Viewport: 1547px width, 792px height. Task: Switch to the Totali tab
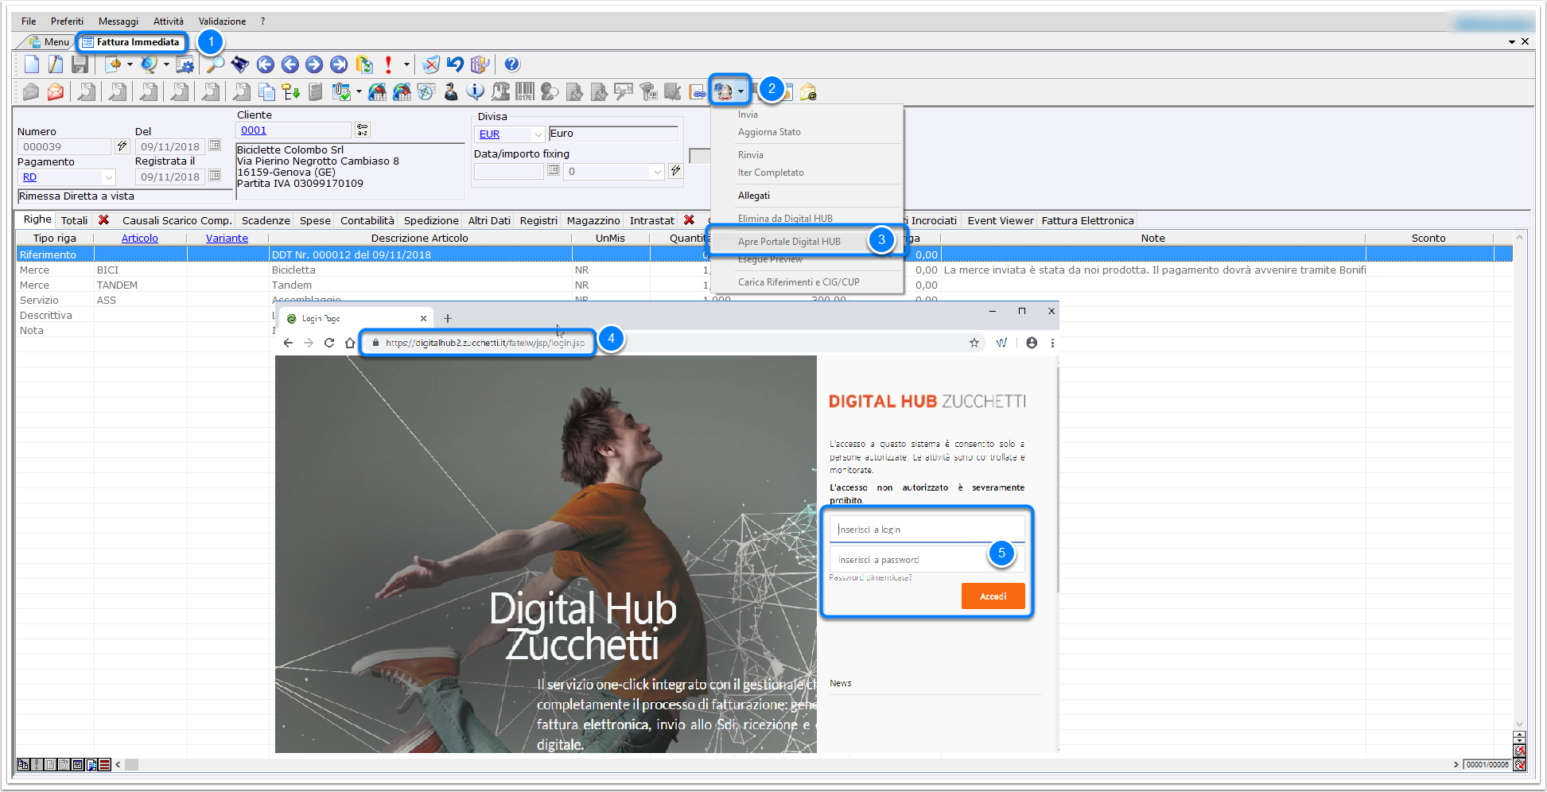74,220
